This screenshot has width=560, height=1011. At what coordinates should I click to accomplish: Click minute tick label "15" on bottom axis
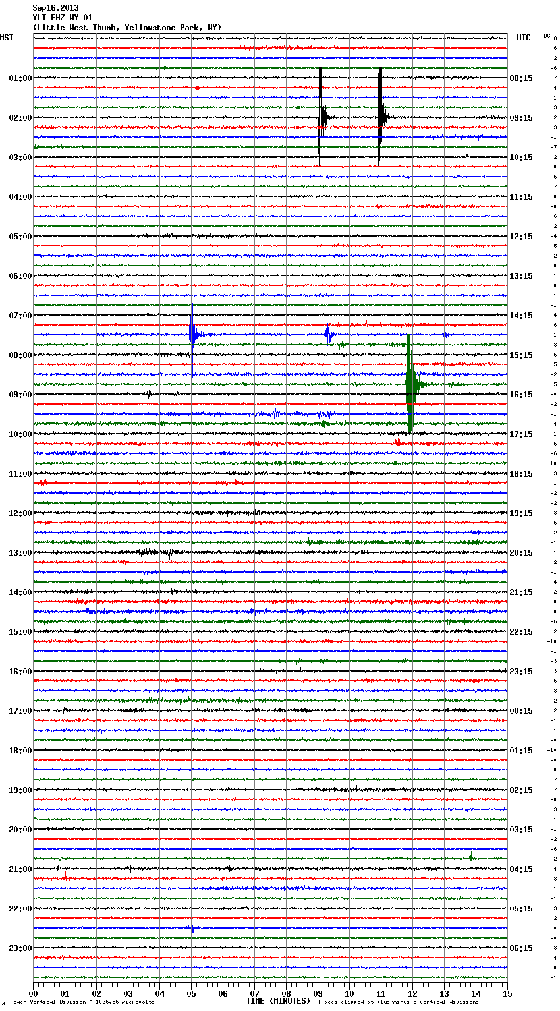coord(507,994)
